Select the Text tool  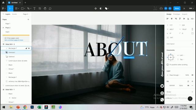[35, 9]
